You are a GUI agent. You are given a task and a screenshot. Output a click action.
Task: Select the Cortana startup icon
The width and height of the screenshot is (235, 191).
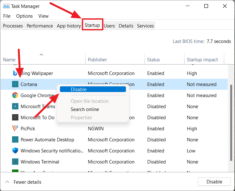coord(15,84)
